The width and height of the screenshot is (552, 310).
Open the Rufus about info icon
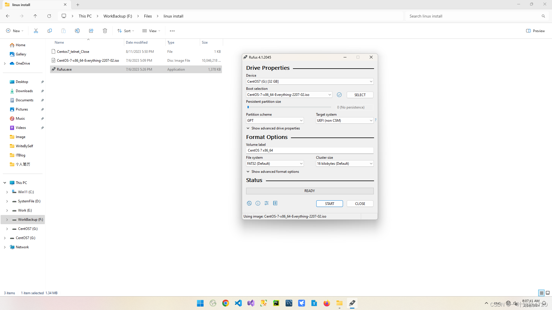coord(258,203)
